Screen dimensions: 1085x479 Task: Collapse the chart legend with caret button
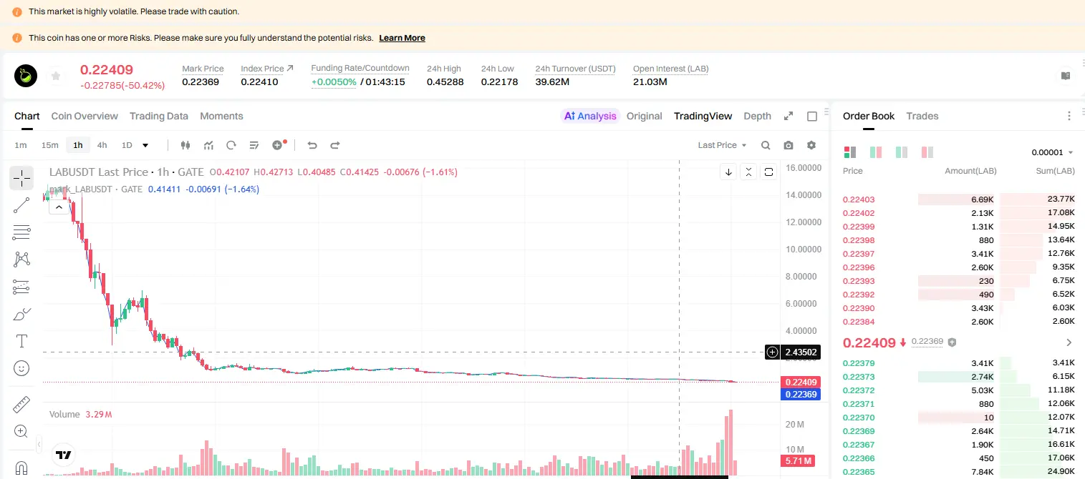point(59,207)
